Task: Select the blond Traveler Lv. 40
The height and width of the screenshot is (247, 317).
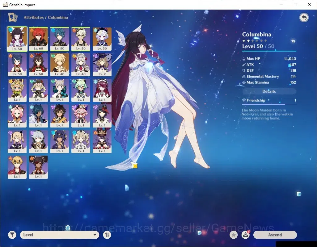Action: coord(60,65)
